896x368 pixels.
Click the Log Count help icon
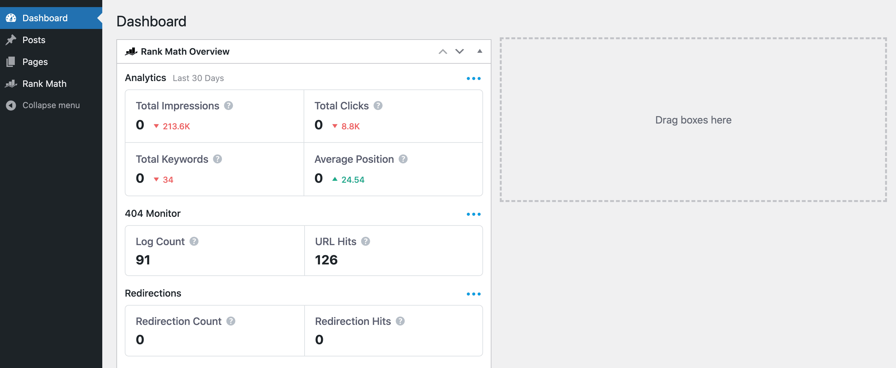(x=194, y=241)
